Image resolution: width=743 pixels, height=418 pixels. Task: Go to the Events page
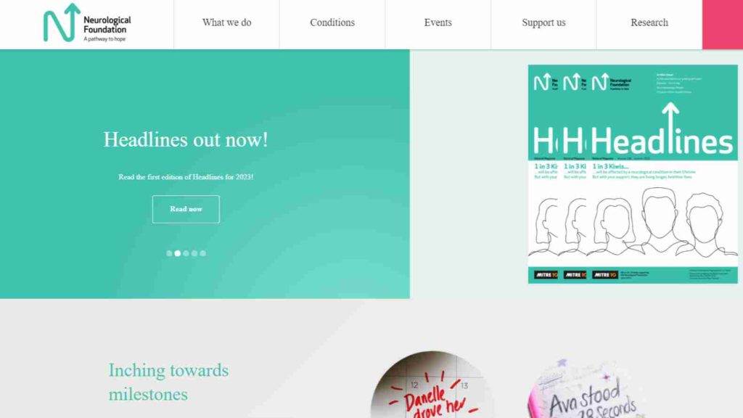[x=438, y=22]
